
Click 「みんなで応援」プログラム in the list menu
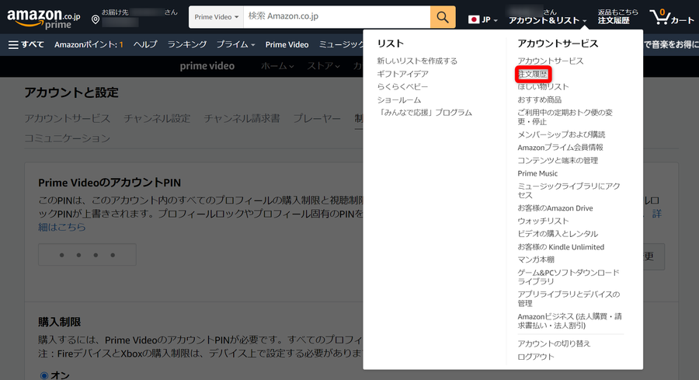pos(424,113)
